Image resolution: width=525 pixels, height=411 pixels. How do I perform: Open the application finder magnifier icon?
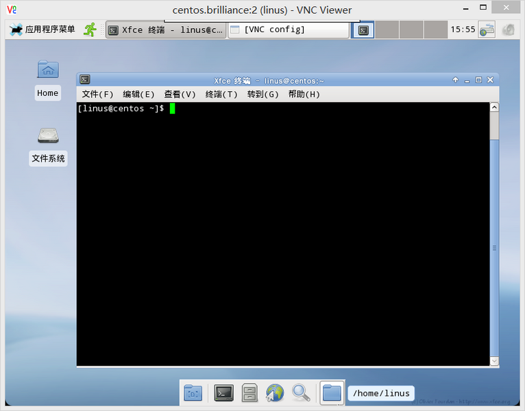tap(300, 393)
